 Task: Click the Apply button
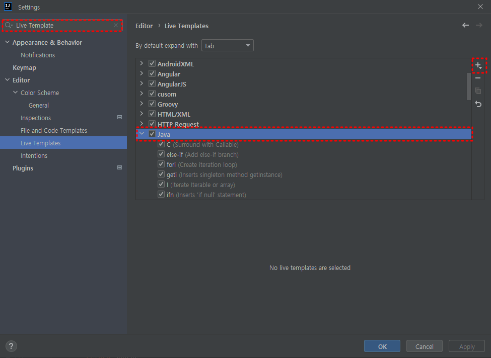click(467, 346)
